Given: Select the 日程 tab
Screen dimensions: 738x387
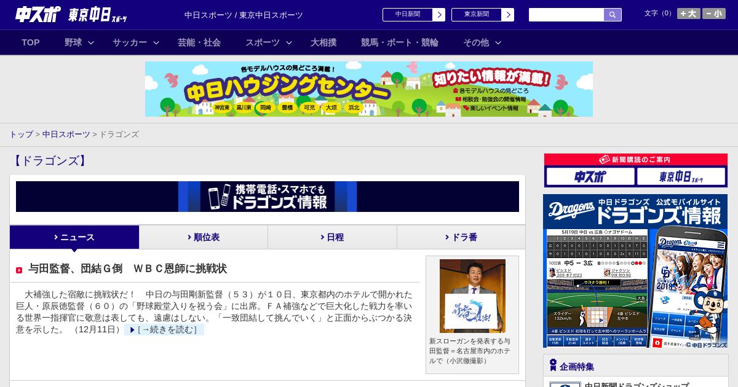Looking at the screenshot, I should tap(332, 237).
